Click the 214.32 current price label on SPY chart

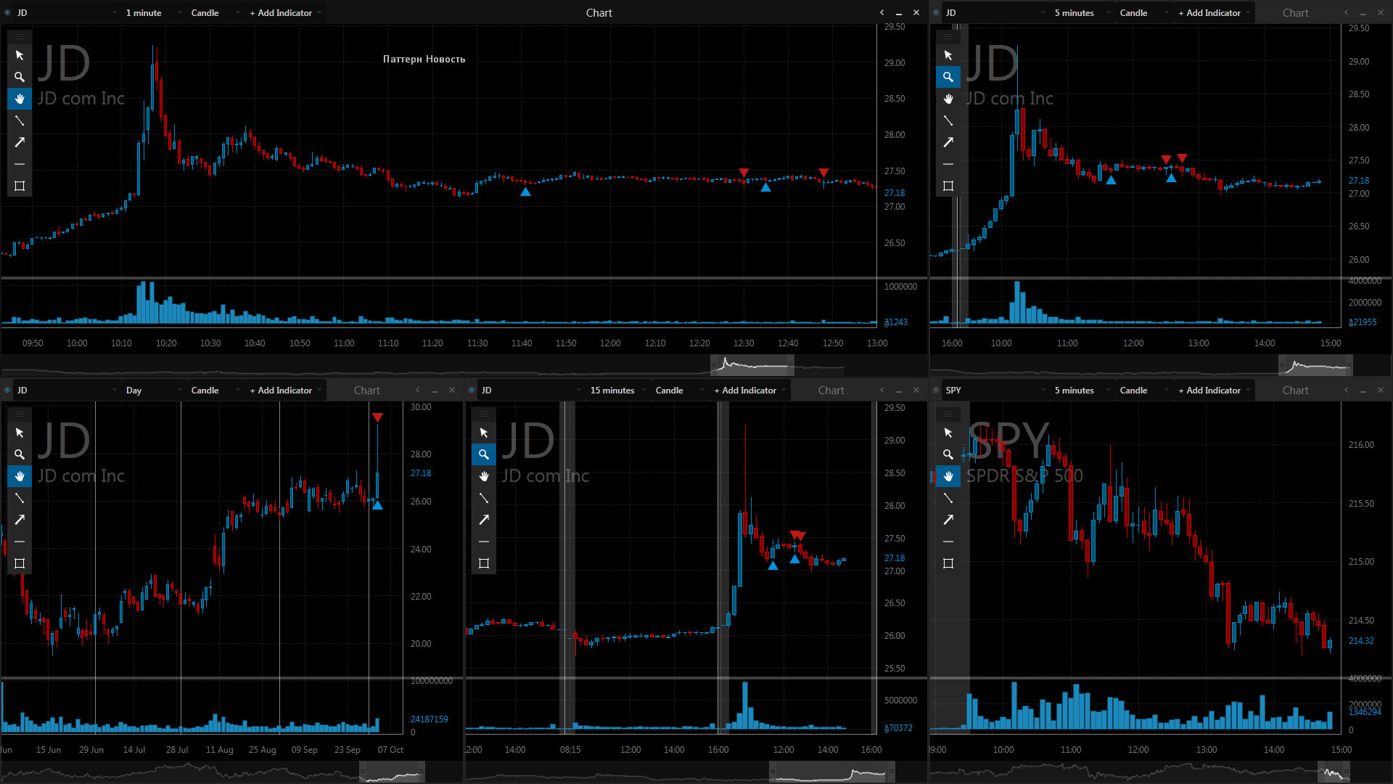(1361, 641)
